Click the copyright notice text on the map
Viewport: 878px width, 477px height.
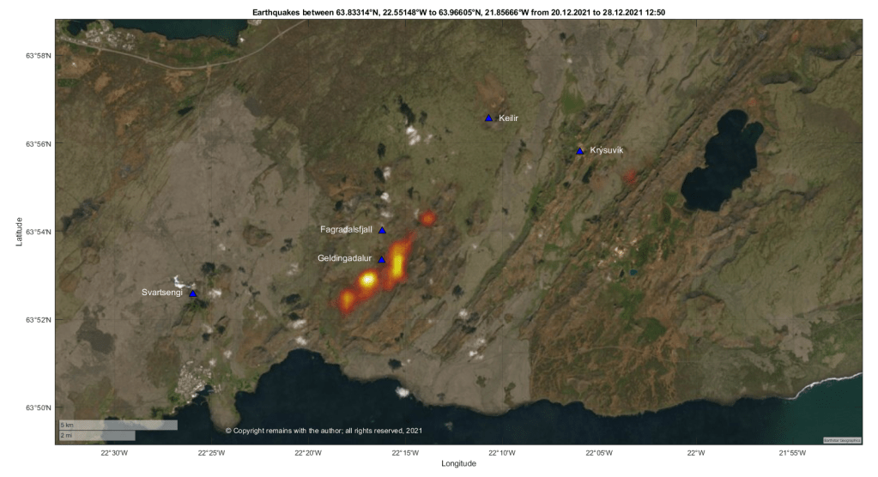[323, 431]
